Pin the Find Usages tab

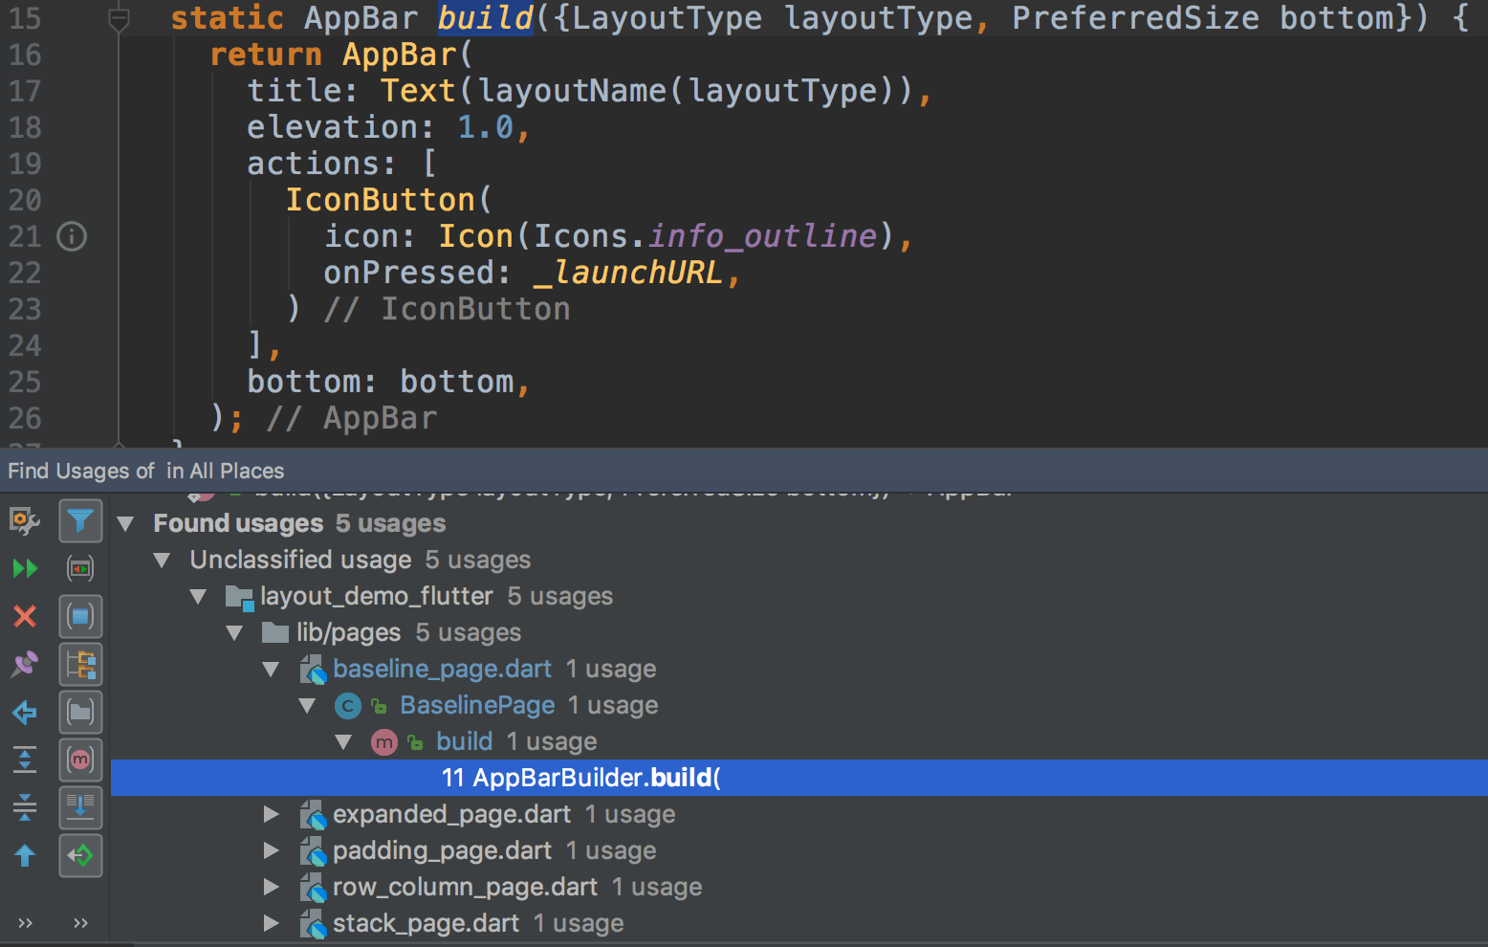pos(25,664)
